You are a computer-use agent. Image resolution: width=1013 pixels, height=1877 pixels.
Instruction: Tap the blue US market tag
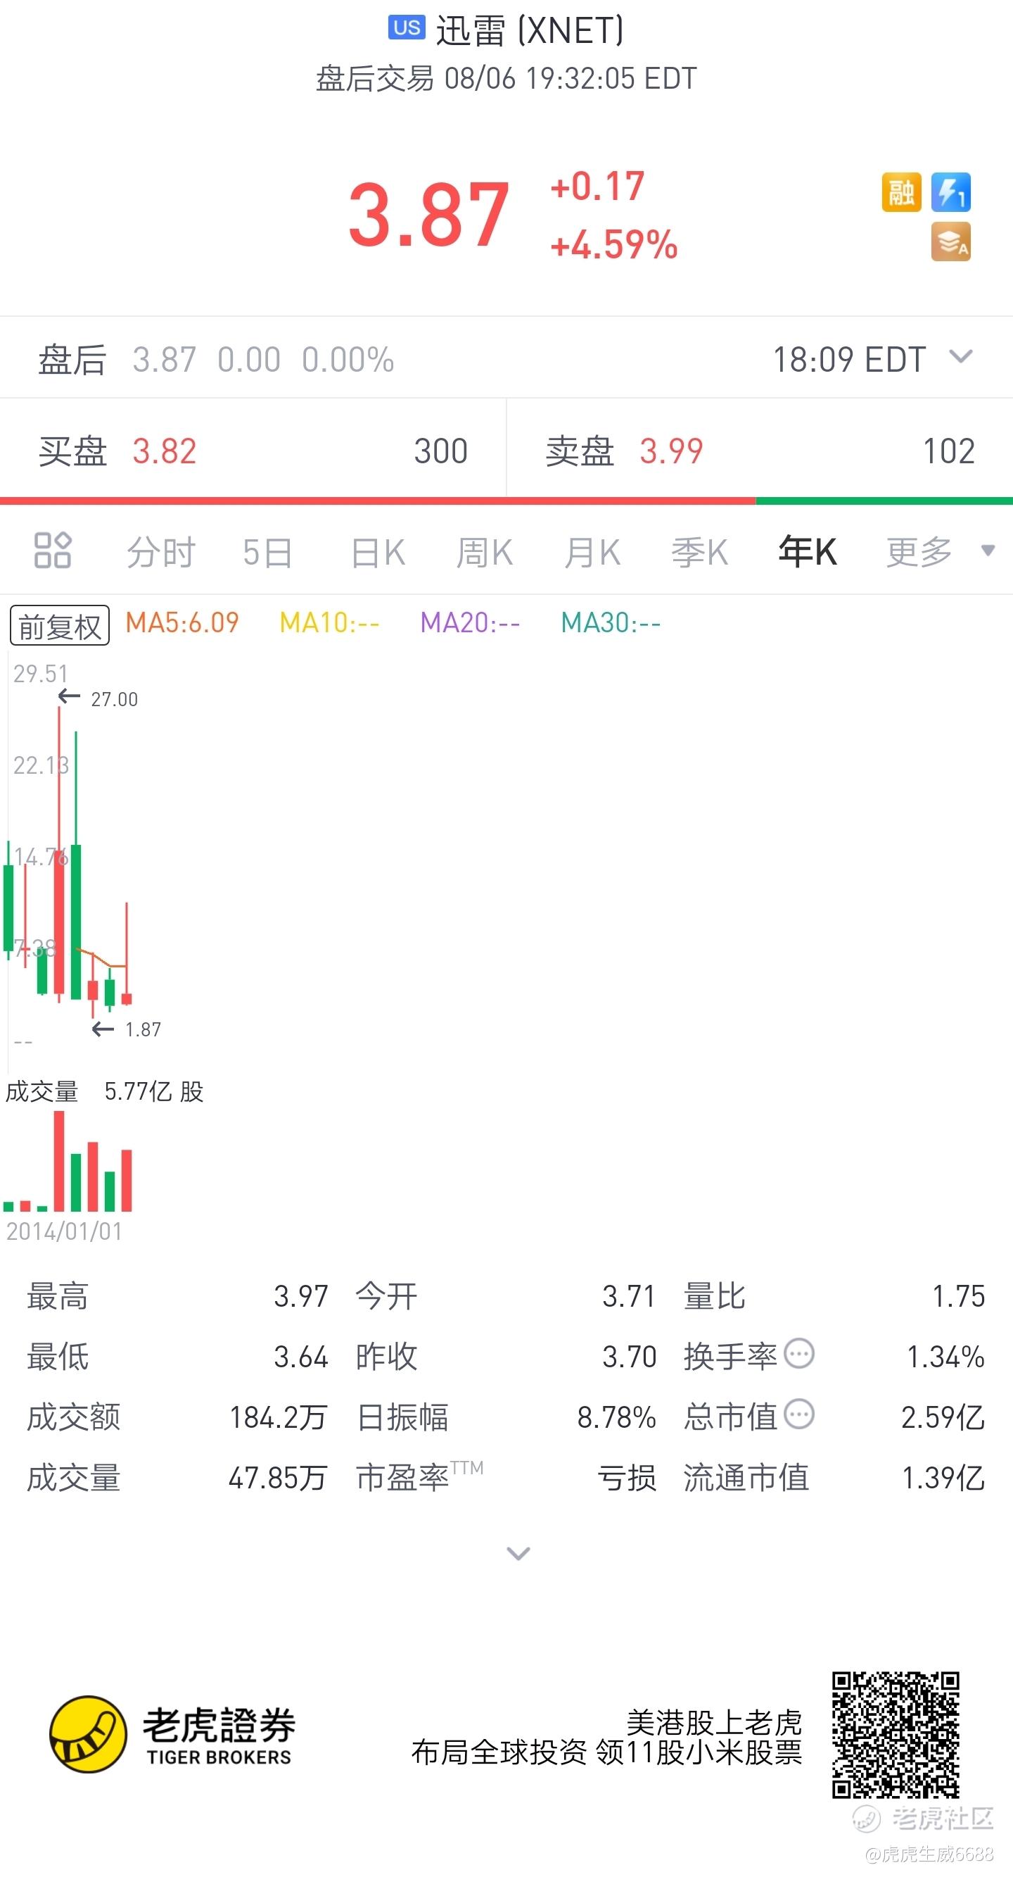[407, 28]
